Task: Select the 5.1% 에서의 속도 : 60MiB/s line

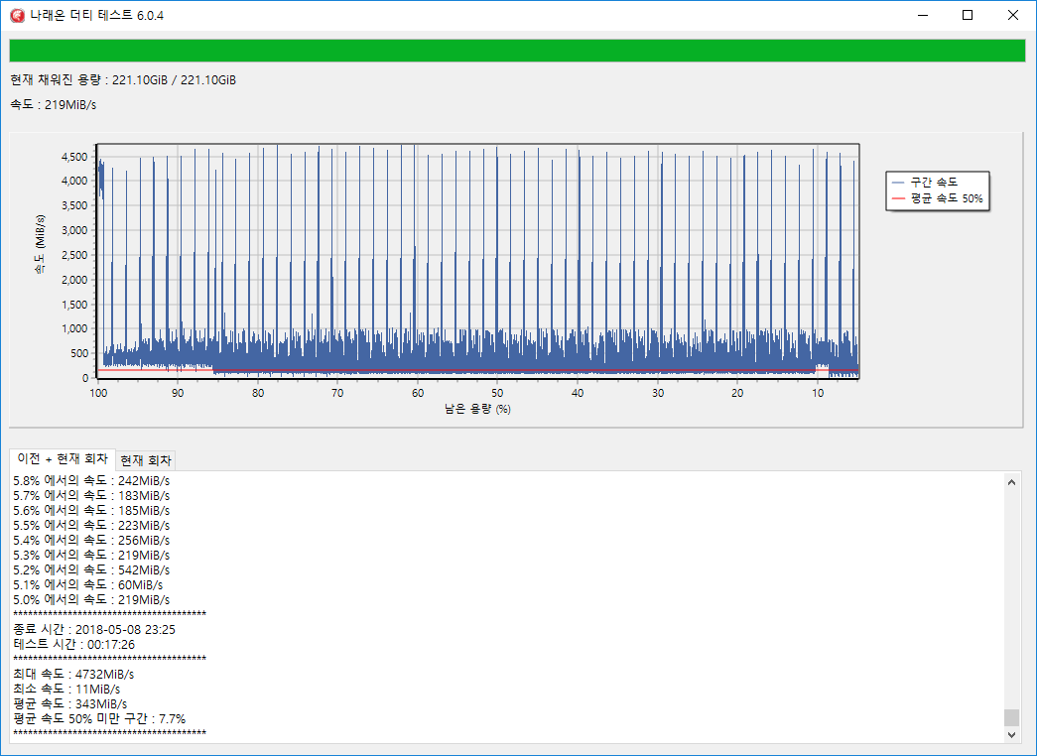Action: pos(88,584)
